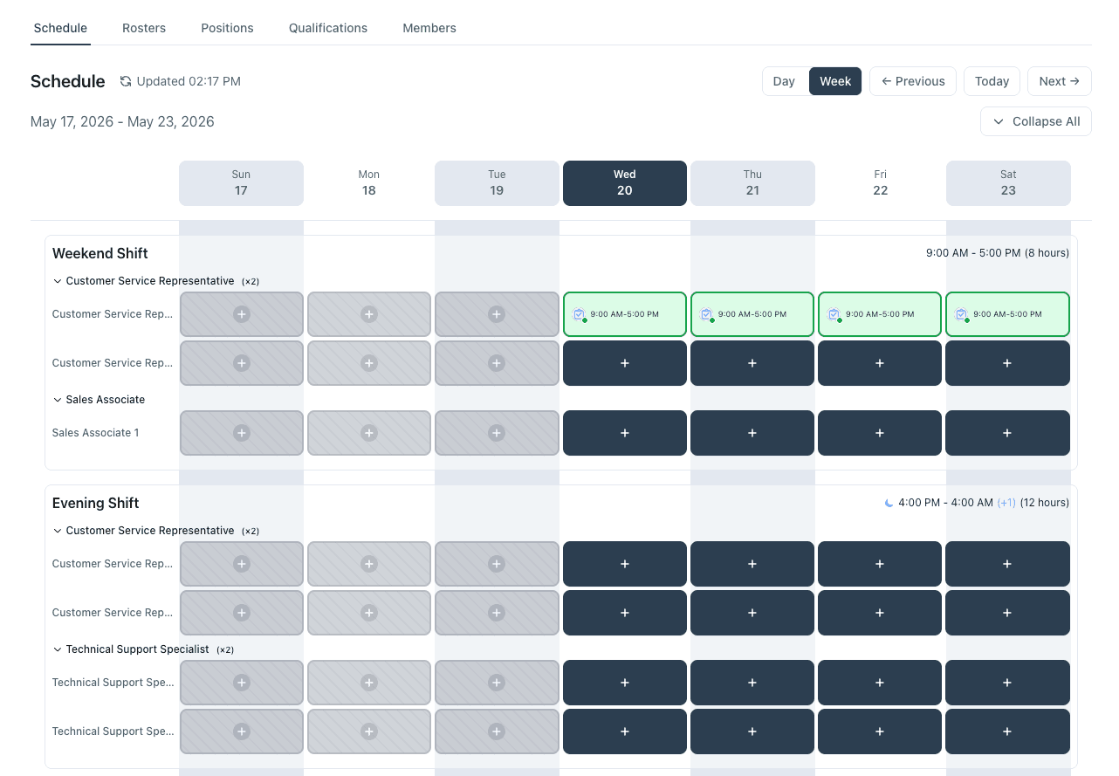This screenshot has width=1119, height=776.
Task: Select the Tue 19 day header
Action: [497, 183]
